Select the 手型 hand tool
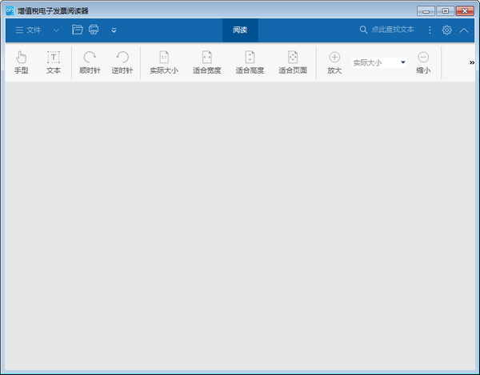This screenshot has width=480, height=375. coord(22,62)
